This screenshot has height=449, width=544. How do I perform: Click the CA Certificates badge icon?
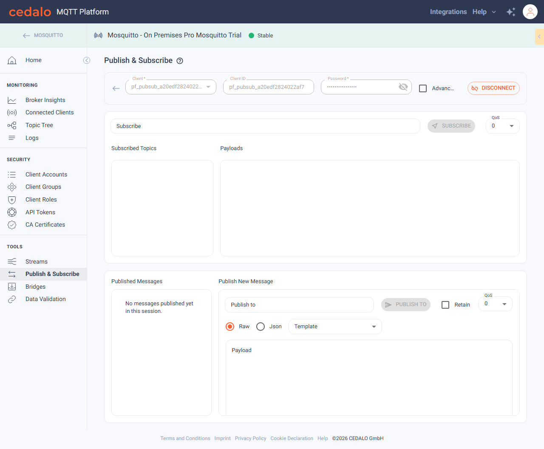pyautogui.click(x=12, y=225)
